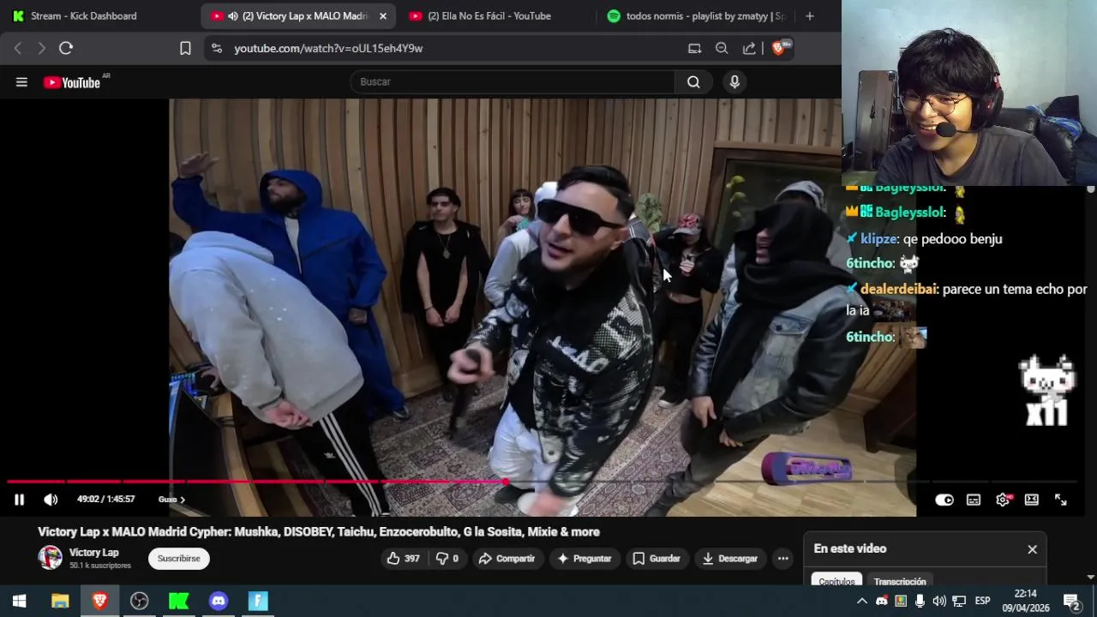Open Brave Shields lion icon
This screenshot has width=1097, height=617.
click(x=779, y=48)
